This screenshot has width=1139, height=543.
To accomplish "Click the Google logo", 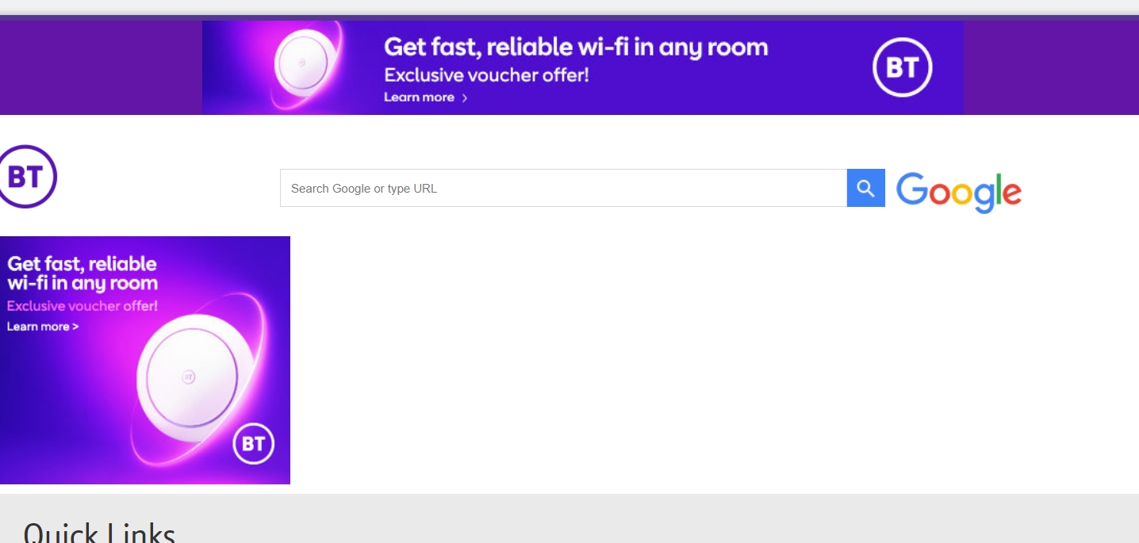I will point(958,192).
